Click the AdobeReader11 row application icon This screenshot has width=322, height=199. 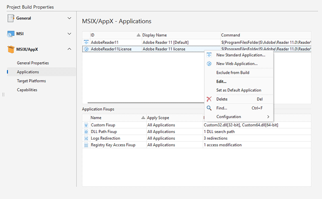(x=86, y=42)
